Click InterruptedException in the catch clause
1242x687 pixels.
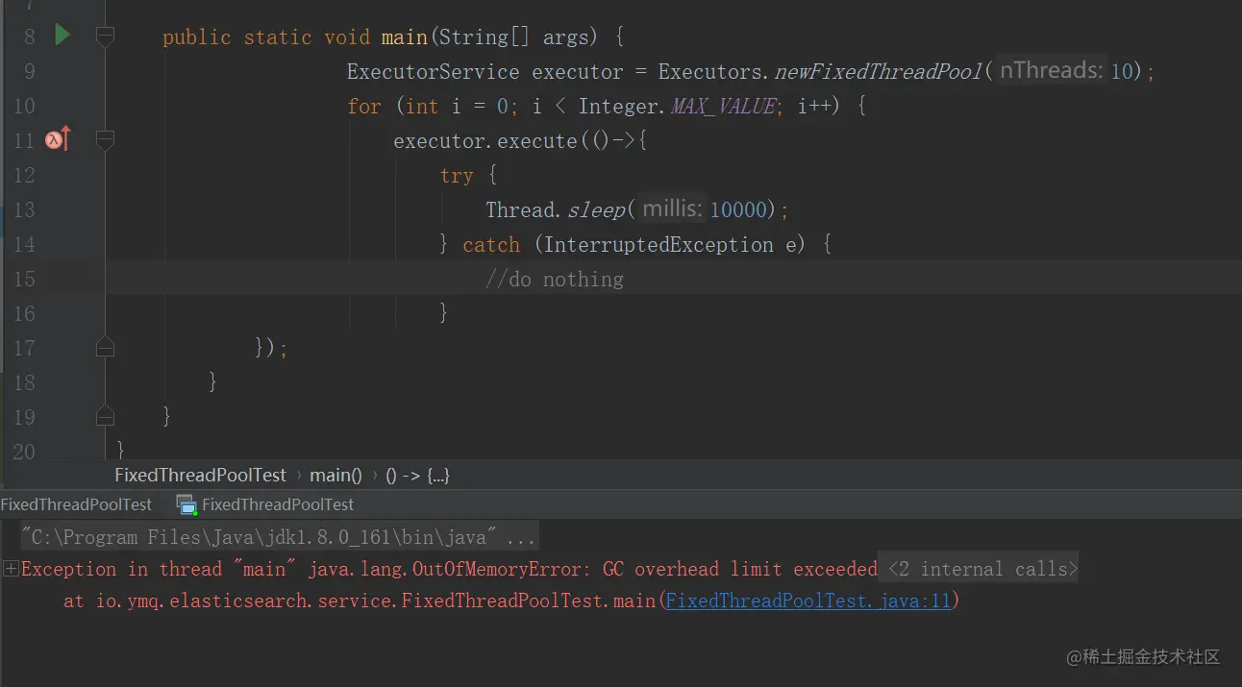coord(658,244)
